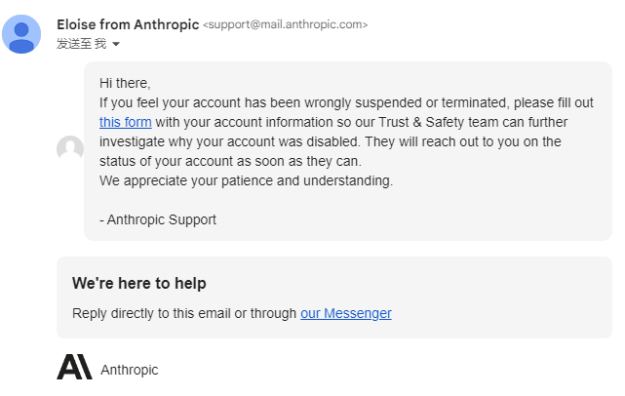This screenshot has width=625, height=396.
Task: Click the "- Anthropic Support" signature
Action: (158, 219)
